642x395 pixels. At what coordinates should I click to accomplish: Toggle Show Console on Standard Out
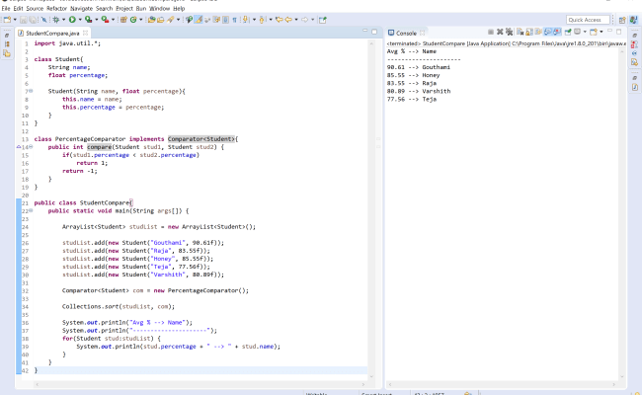(x=548, y=32)
